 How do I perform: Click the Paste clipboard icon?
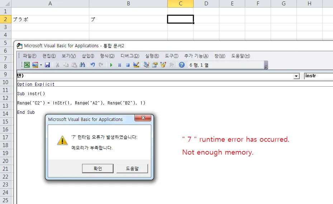tap(74, 65)
